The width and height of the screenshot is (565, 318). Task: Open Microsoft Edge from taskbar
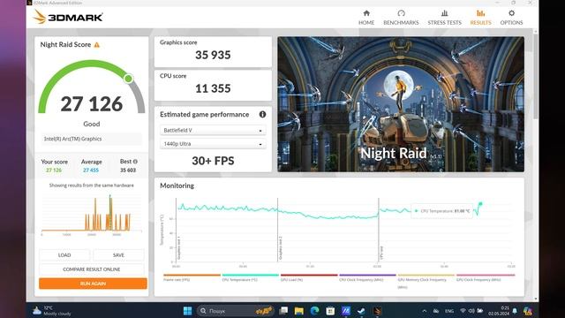tap(314, 311)
